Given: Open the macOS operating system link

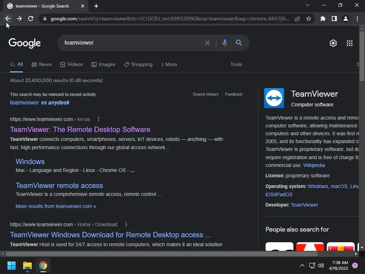Looking at the screenshot, I should tap(339, 186).
